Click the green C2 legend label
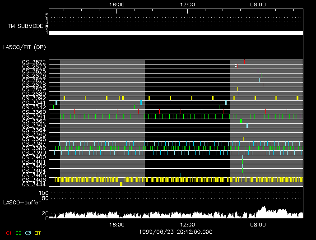The width and height of the screenshot is (316, 240). pyautogui.click(x=19, y=233)
